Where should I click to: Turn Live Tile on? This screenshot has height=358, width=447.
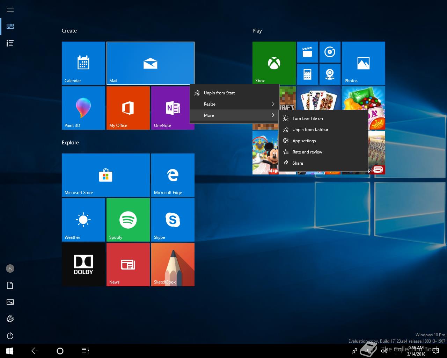[323, 119]
